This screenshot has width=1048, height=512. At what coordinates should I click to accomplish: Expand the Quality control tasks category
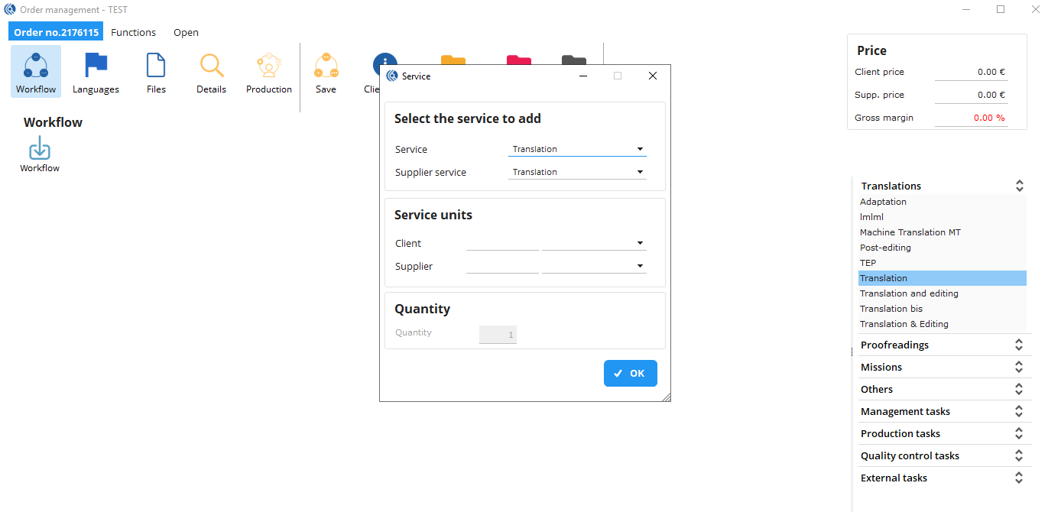pos(1018,456)
